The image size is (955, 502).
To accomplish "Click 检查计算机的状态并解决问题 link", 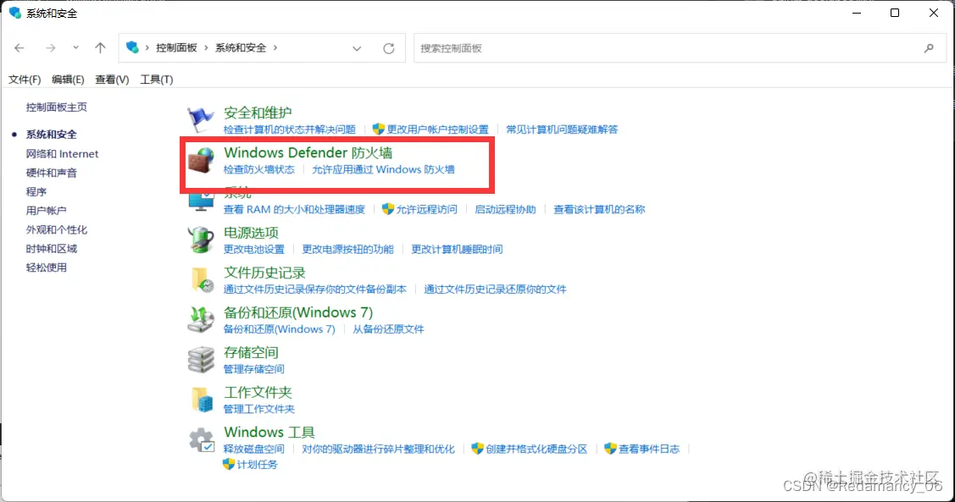I will [x=289, y=130].
